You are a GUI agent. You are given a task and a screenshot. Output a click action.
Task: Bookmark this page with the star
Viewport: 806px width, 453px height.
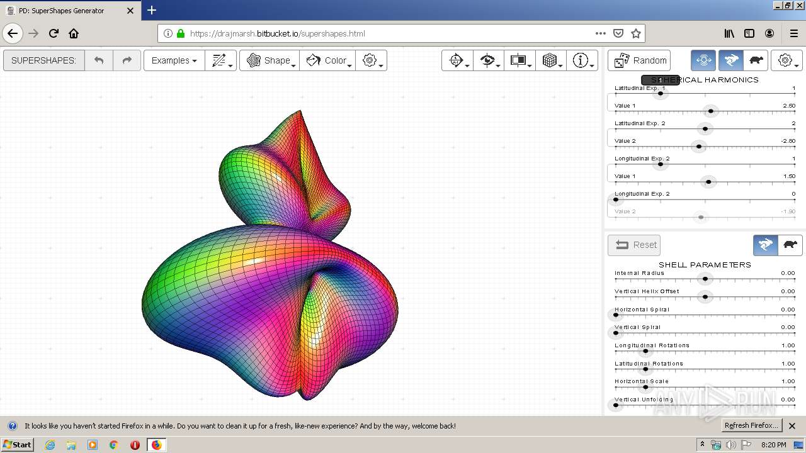(636, 33)
